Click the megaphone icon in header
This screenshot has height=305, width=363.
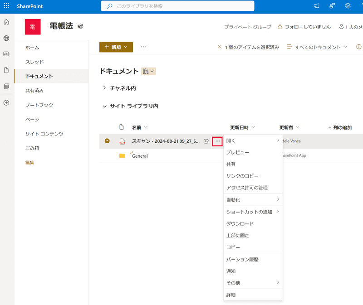317,6
